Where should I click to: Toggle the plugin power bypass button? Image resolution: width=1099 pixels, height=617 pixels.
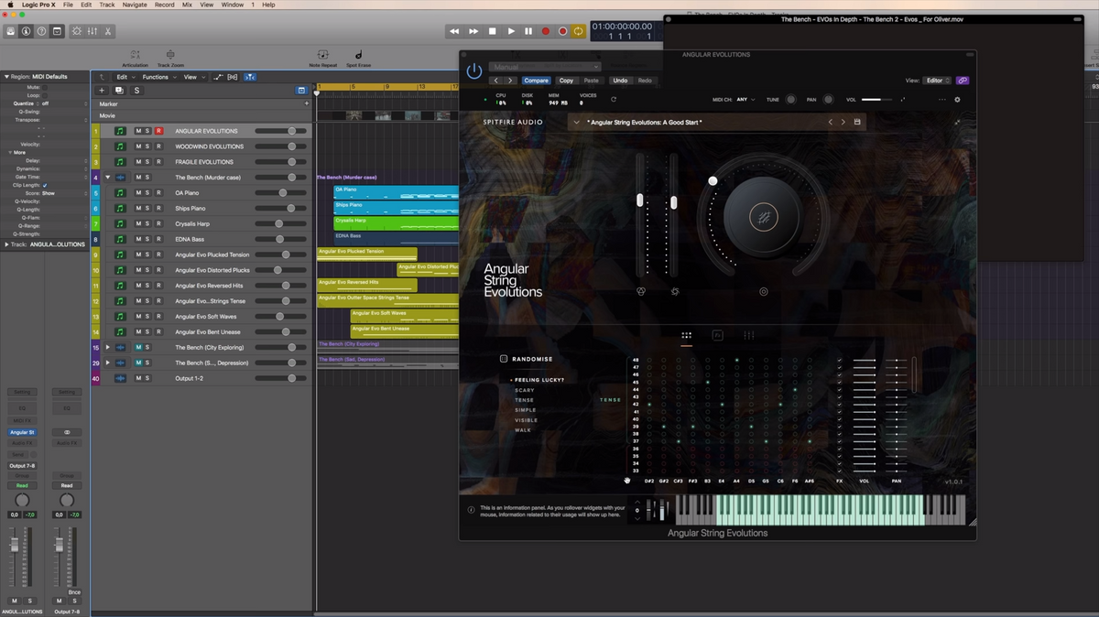coord(473,71)
